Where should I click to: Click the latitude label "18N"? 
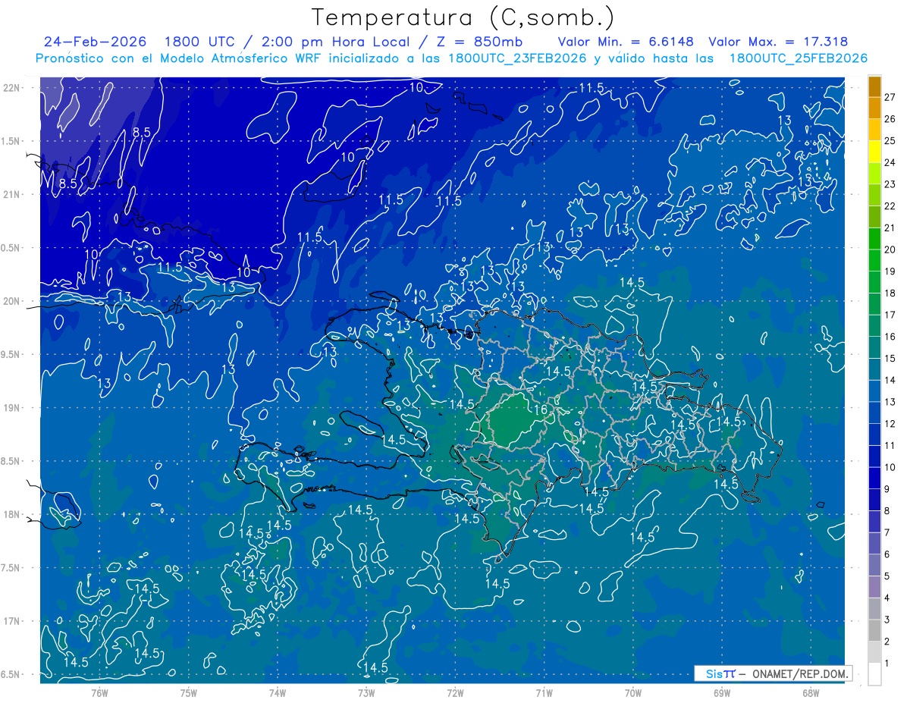[x=12, y=515]
